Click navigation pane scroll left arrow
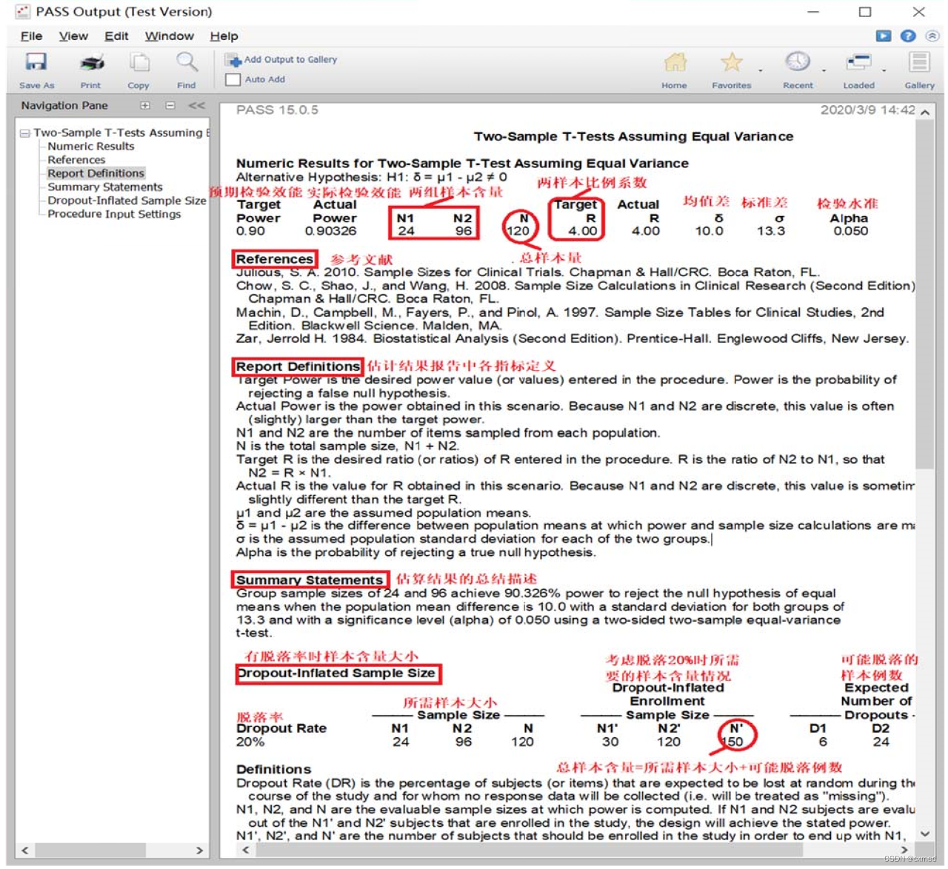Image resolution: width=948 pixels, height=869 pixels. click(25, 850)
